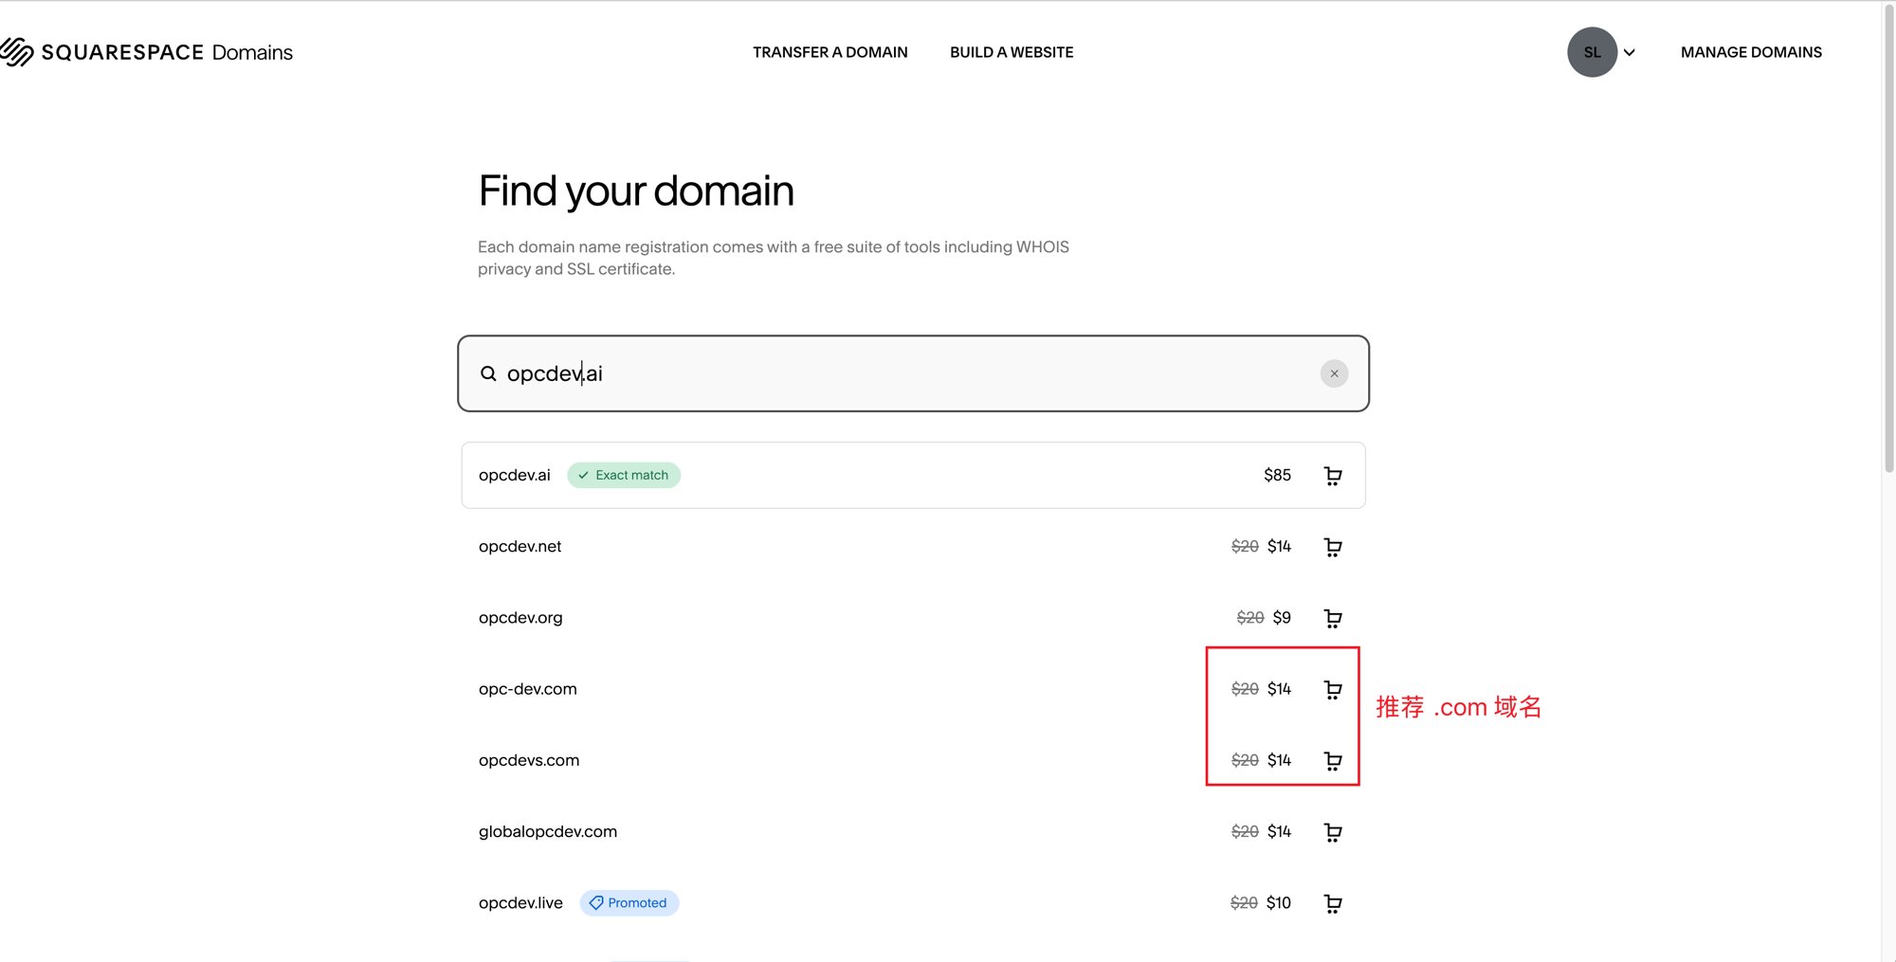Screen dimensions: 1896x962
Task: Add globalopcdev.com to cart
Action: click(x=1333, y=832)
